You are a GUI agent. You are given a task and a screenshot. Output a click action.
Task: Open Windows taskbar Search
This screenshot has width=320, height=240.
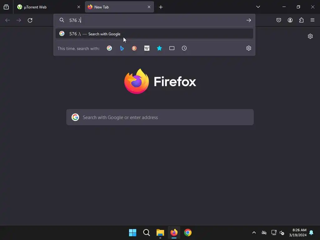click(147, 232)
